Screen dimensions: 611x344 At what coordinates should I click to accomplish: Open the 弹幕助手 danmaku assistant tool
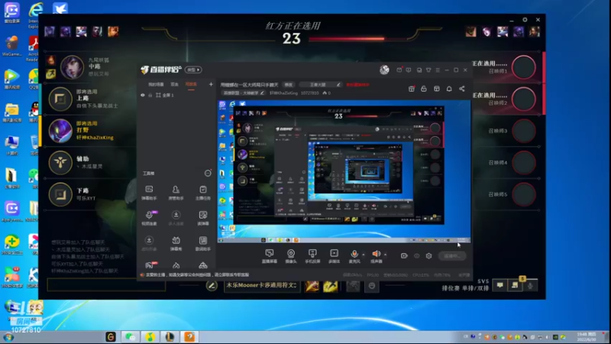[x=149, y=193]
